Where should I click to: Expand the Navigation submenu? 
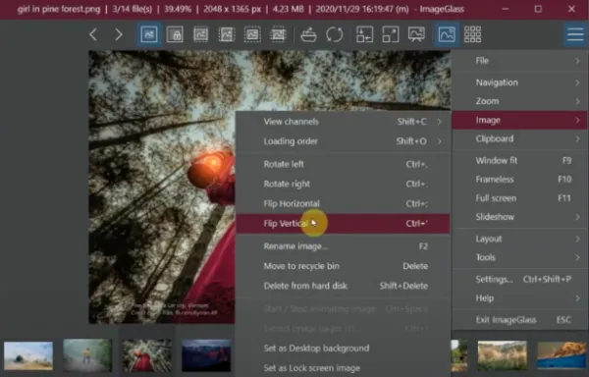[520, 82]
